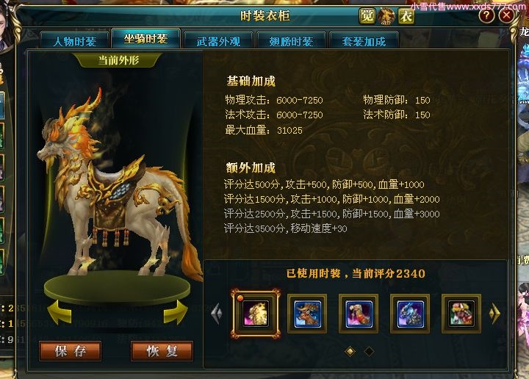Select the red-robed mount costume icon

[x=359, y=314]
